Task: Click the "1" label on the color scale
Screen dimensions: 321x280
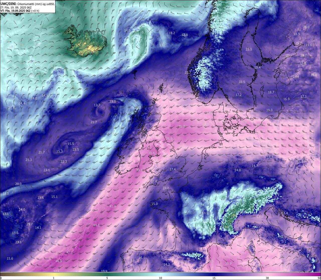Action: pos(54,278)
